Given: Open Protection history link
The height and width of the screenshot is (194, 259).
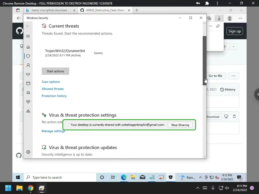Looking at the screenshot, I should click(x=54, y=96).
